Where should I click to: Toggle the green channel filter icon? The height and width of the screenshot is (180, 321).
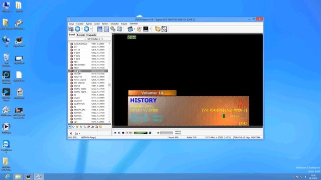click(81, 126)
